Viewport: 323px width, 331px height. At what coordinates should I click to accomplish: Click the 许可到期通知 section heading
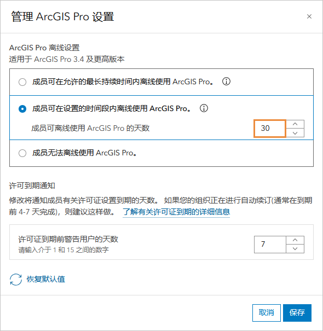[32, 186]
